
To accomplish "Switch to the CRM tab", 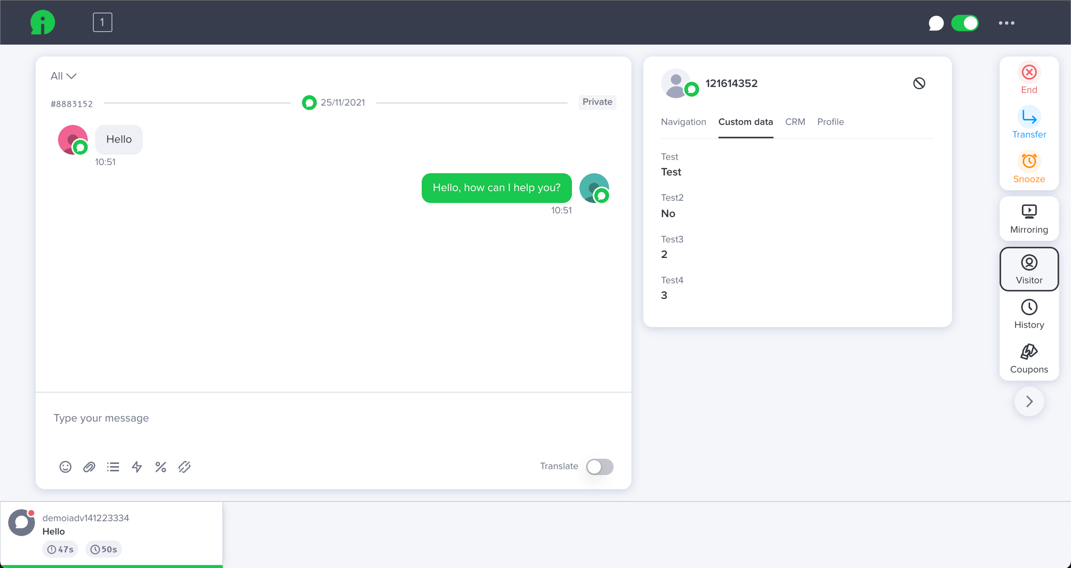I will (x=795, y=122).
